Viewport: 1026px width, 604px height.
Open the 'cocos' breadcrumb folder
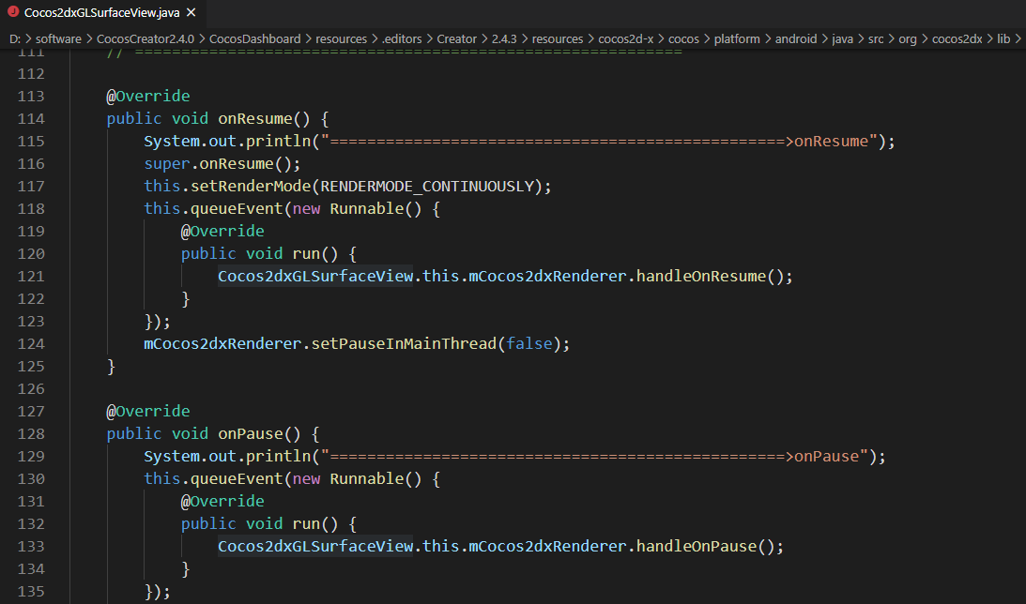pos(683,39)
